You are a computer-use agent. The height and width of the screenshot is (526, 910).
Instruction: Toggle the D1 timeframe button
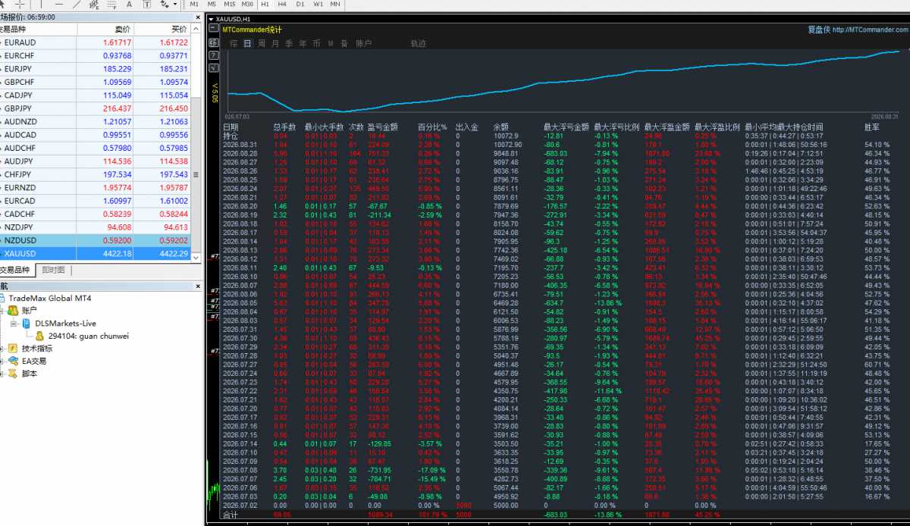click(x=300, y=4)
